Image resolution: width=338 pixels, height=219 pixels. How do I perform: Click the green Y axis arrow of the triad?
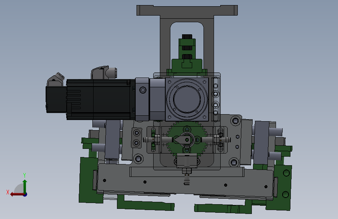pos(25,186)
